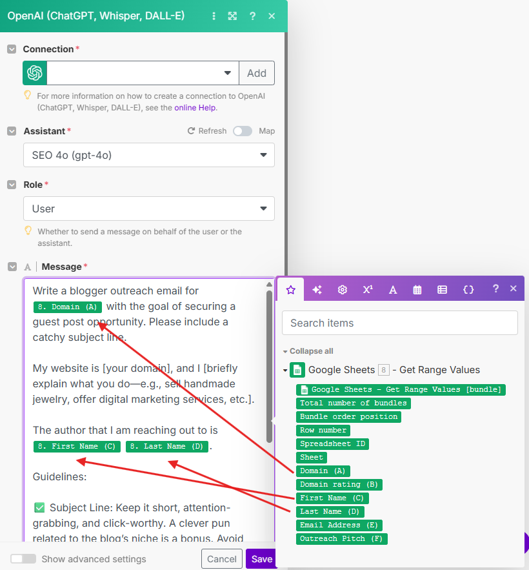Focus the Search items field
Screen dimensions: 529x570
point(400,323)
